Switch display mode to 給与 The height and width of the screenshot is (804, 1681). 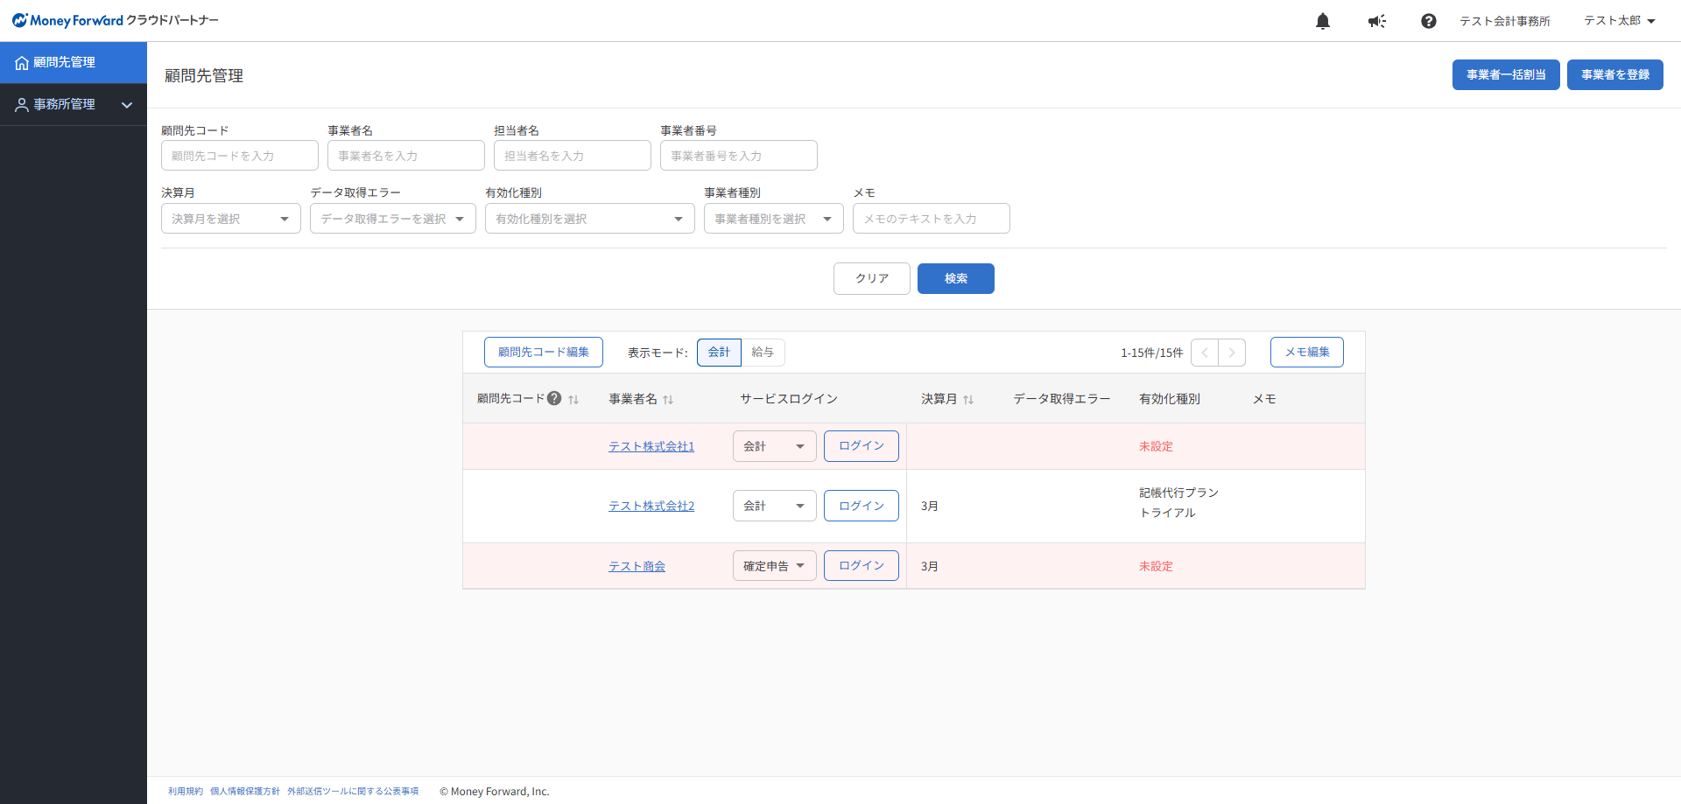click(x=763, y=352)
